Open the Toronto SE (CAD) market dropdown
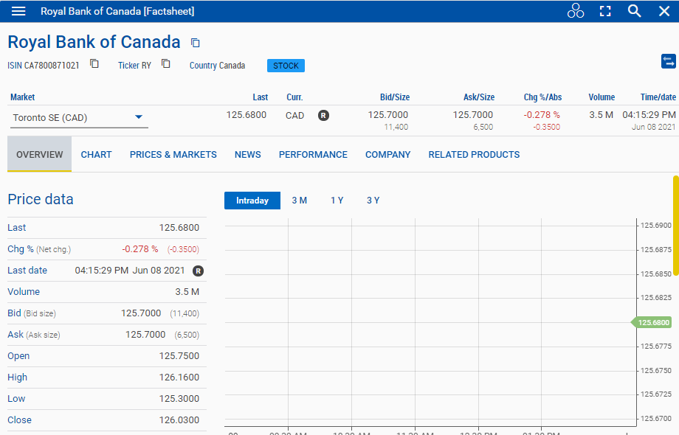This screenshot has height=435, width=679. (x=79, y=118)
